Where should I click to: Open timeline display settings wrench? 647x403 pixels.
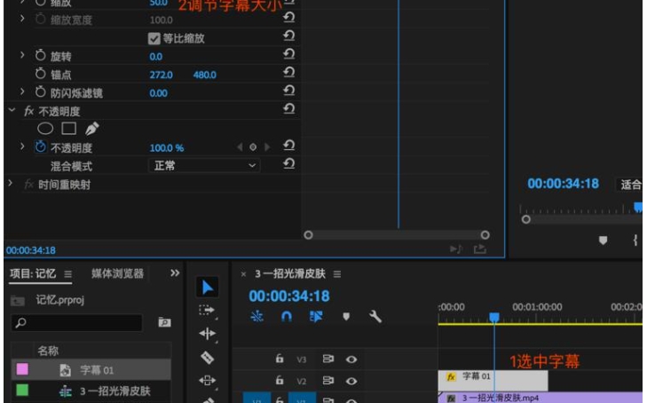click(x=375, y=316)
